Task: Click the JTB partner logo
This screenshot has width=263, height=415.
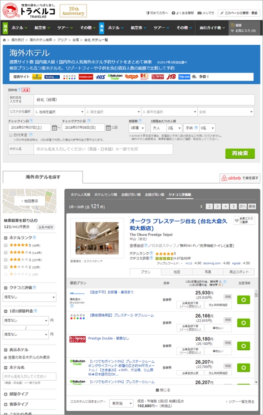Action: coord(171,77)
